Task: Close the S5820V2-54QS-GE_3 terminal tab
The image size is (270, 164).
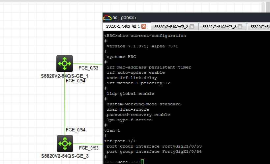Action: [240, 26]
